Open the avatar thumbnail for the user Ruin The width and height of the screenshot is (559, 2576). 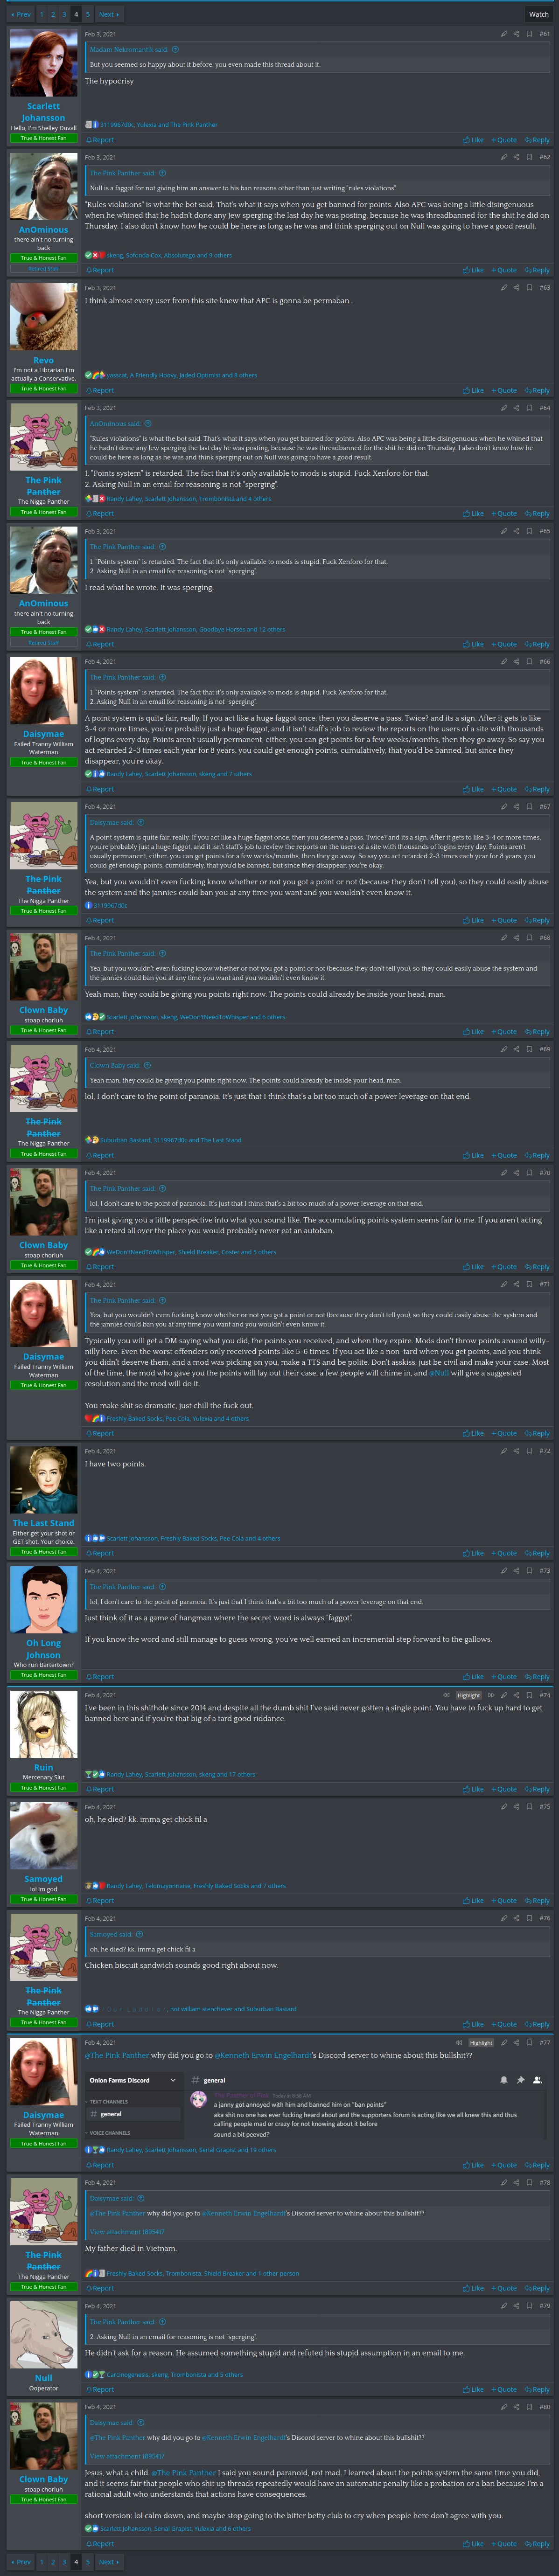(43, 1725)
